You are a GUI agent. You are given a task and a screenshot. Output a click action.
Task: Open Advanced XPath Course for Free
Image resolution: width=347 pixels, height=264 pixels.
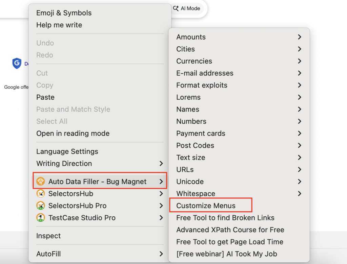coord(230,230)
